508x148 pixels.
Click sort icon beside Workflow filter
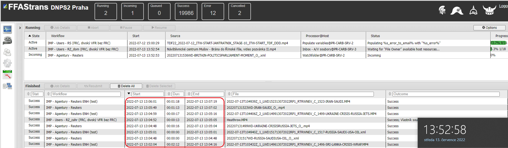(x=48, y=94)
